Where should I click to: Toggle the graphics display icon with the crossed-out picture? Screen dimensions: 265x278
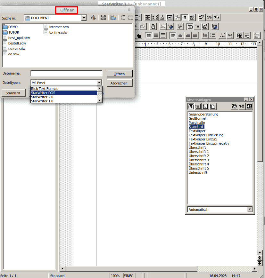(192, 18)
